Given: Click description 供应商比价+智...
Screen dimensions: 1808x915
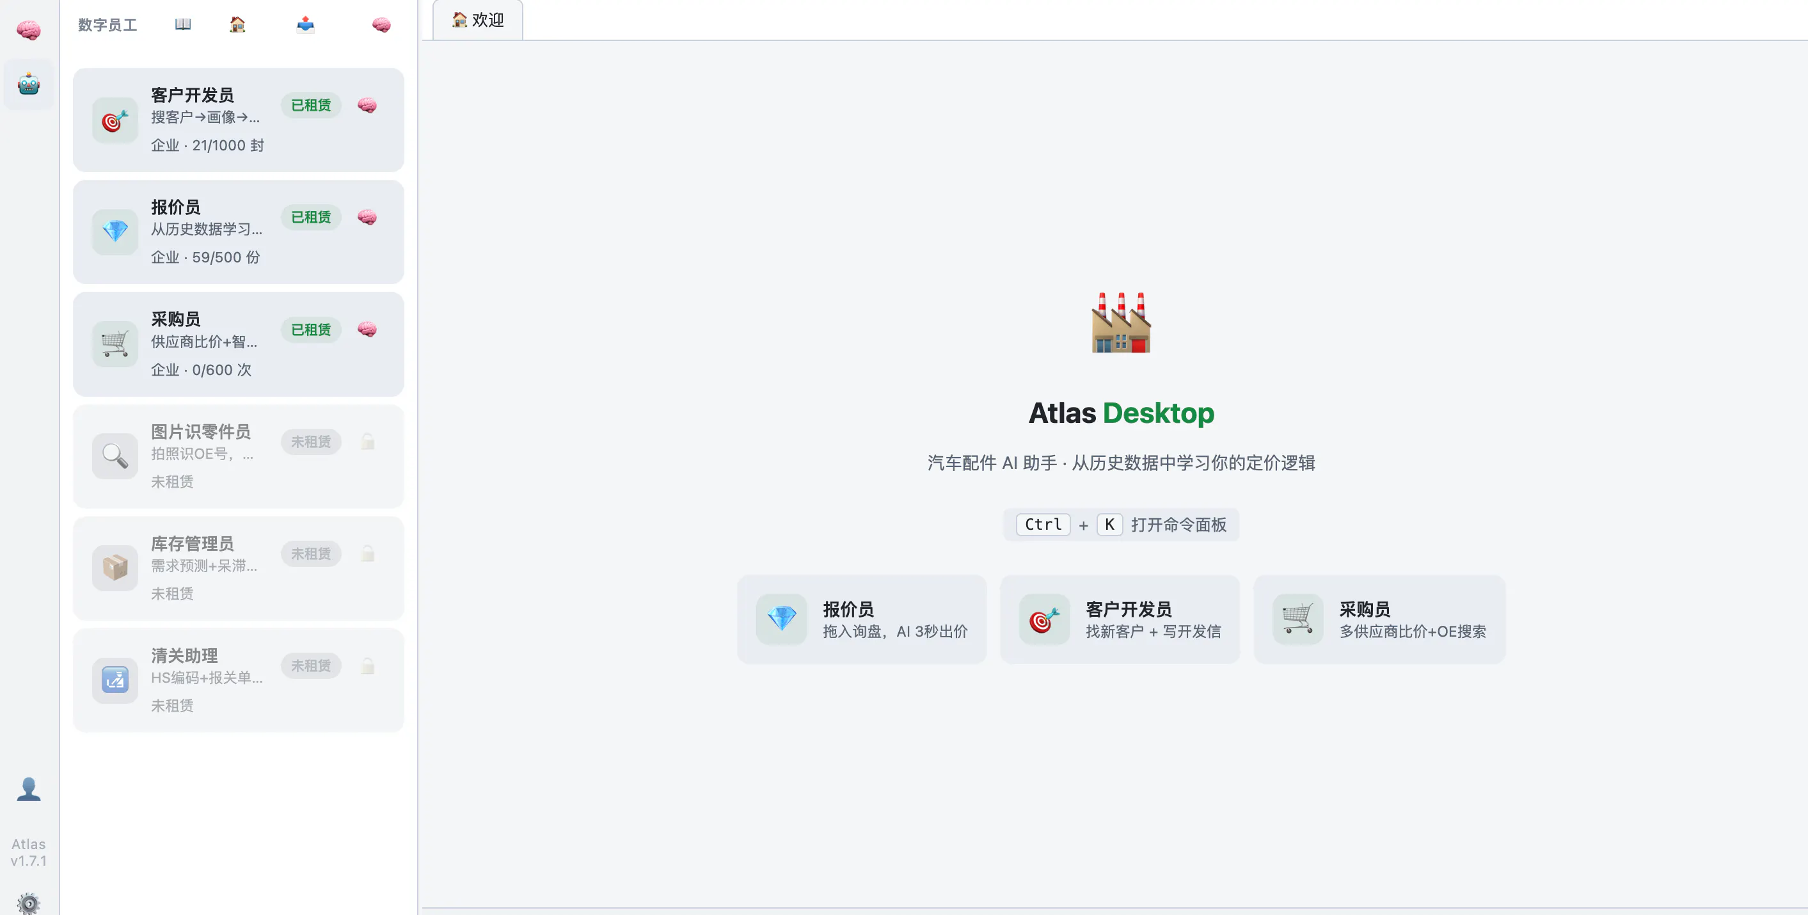Looking at the screenshot, I should 204,341.
